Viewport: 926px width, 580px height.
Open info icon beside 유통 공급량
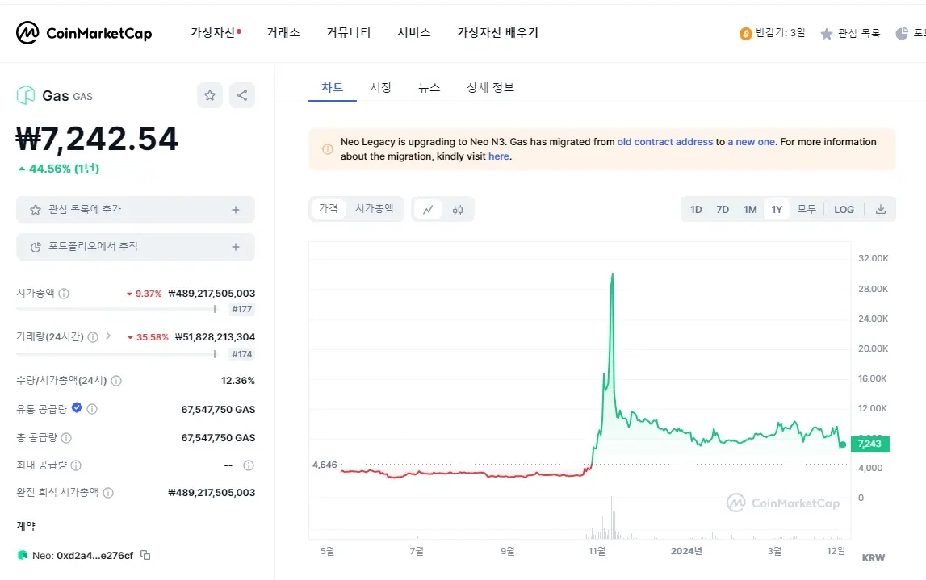tap(91, 409)
